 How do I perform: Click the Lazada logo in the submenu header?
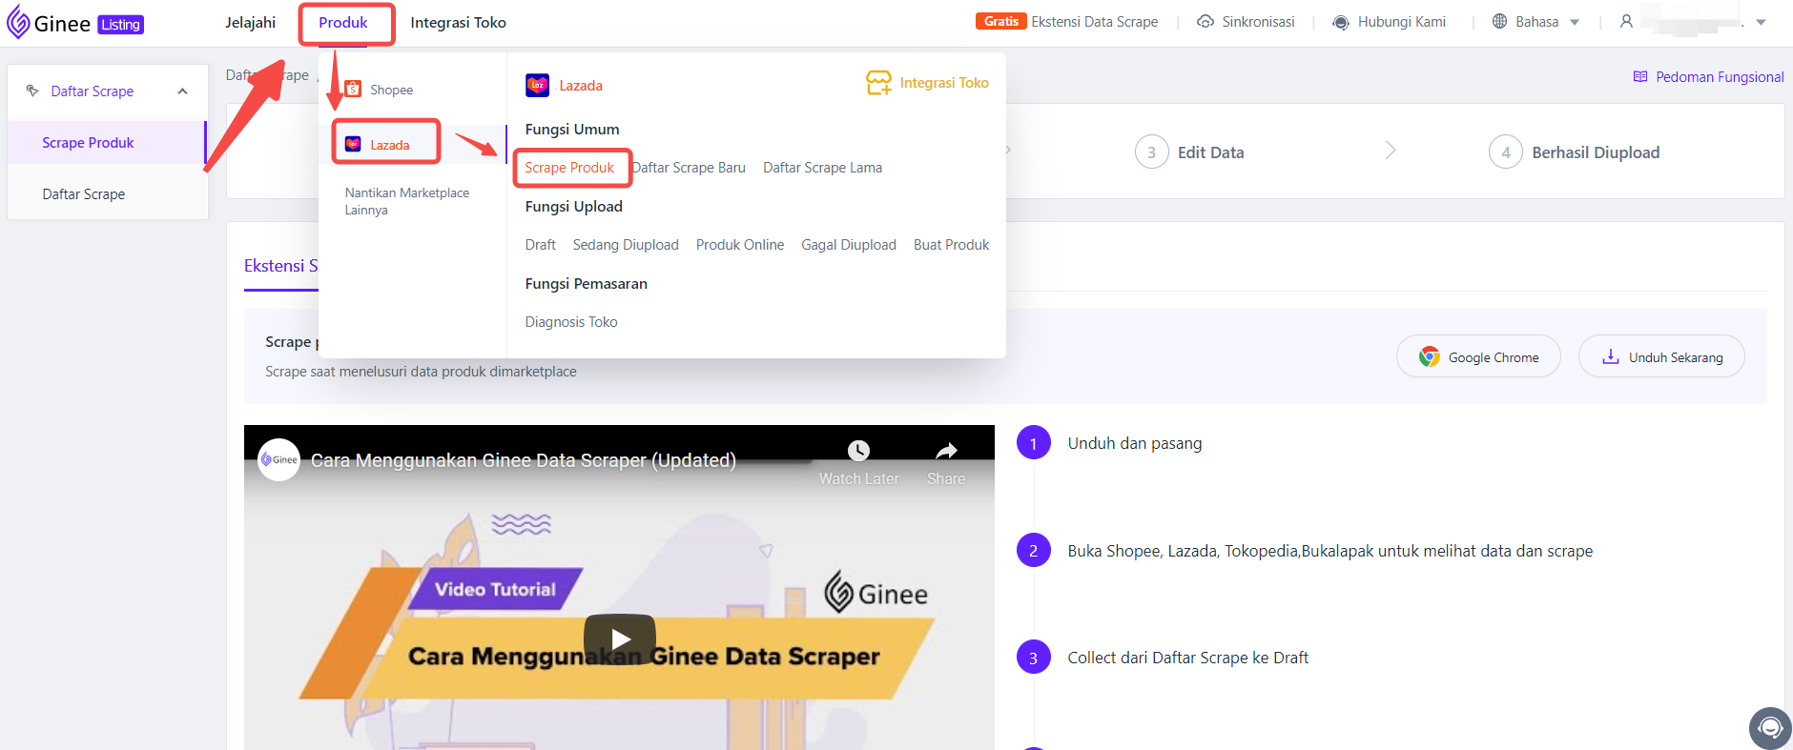coord(537,85)
